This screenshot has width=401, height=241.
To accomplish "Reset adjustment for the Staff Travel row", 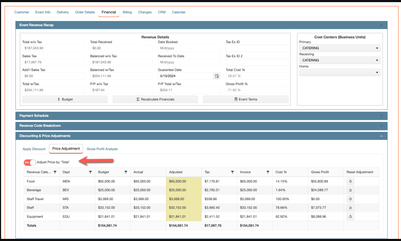I will click(x=350, y=199).
